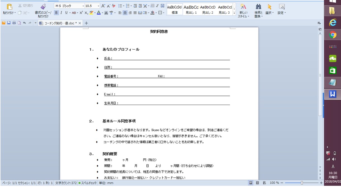Screen dimensions: 341x191
Task: Switch to outline view icon in status bar
Action: [257, 183]
